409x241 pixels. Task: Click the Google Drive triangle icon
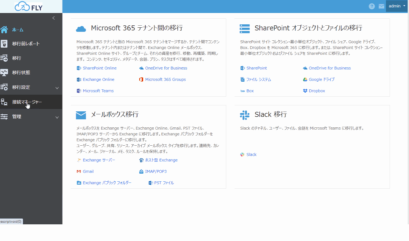click(x=305, y=79)
